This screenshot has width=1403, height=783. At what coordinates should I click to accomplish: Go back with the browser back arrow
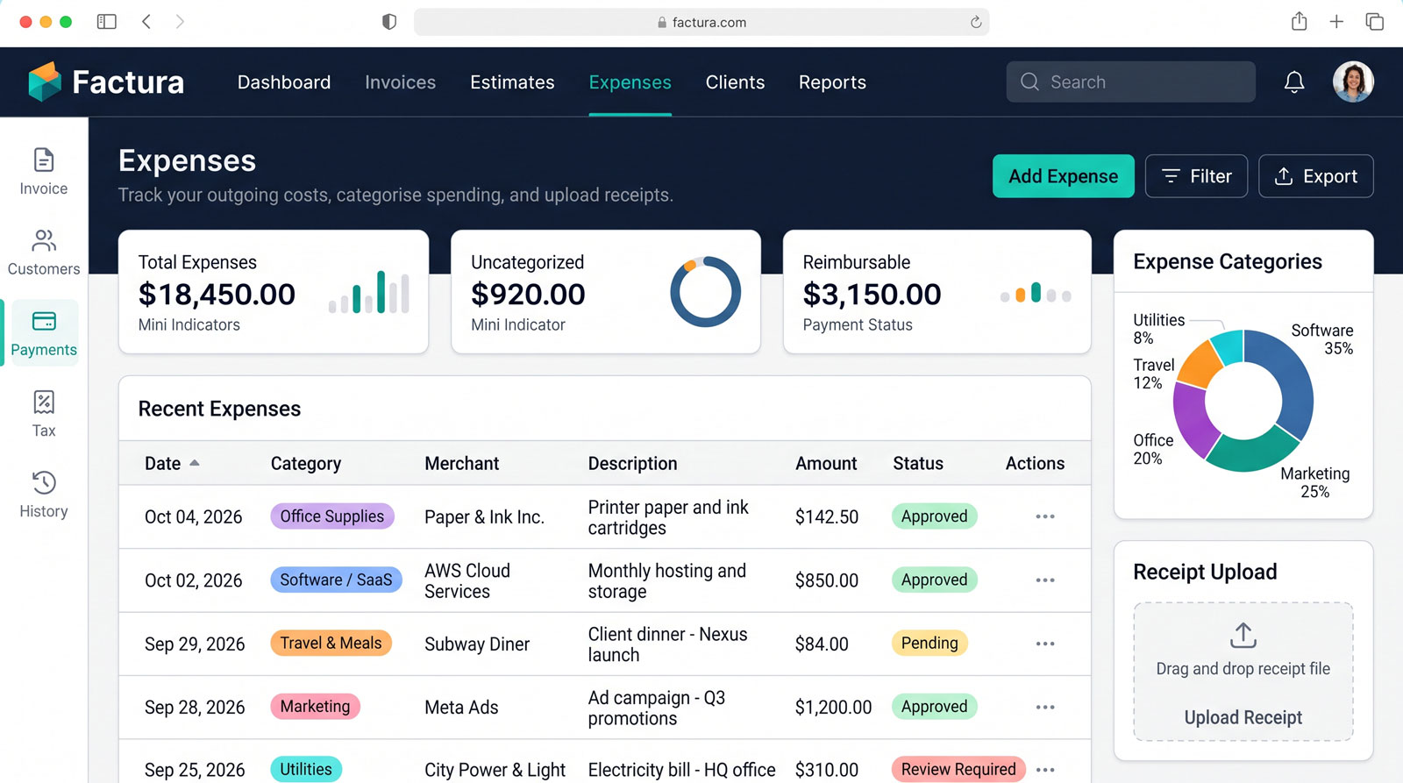tap(146, 22)
